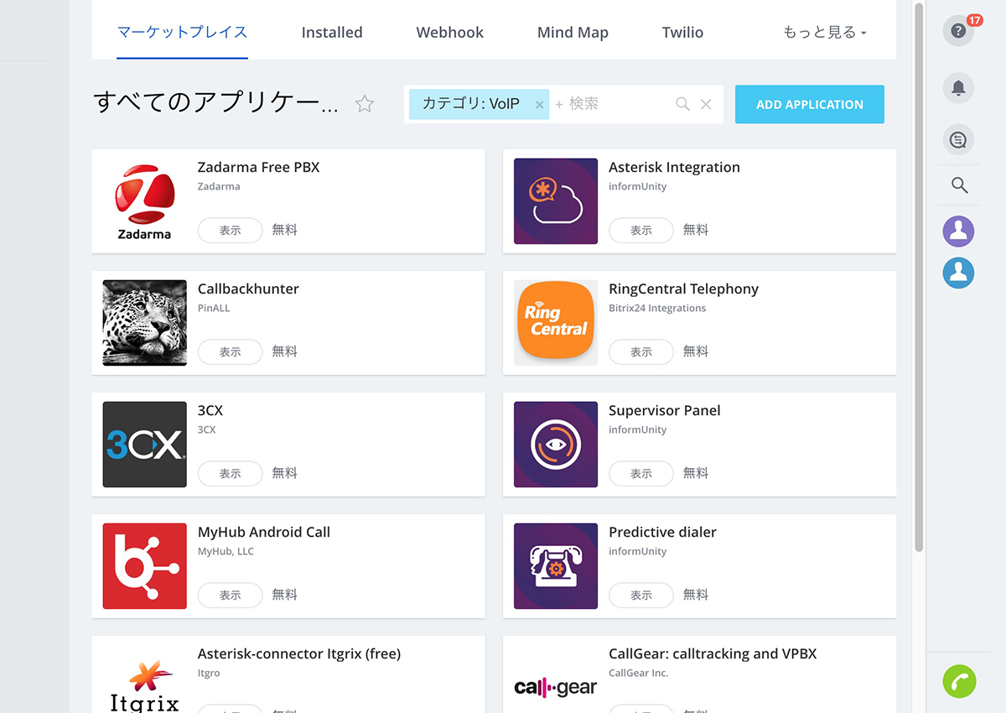Open MyHub red logo thumbnail
Screen dimensions: 1006x713
[144, 566]
